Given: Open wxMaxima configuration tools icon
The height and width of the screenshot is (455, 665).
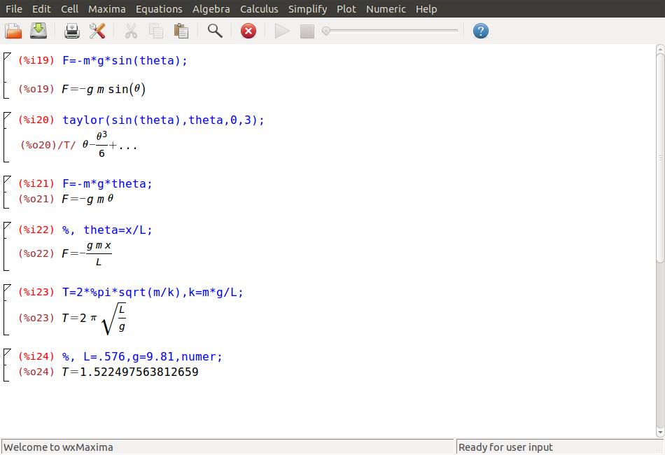Looking at the screenshot, I should click(97, 31).
